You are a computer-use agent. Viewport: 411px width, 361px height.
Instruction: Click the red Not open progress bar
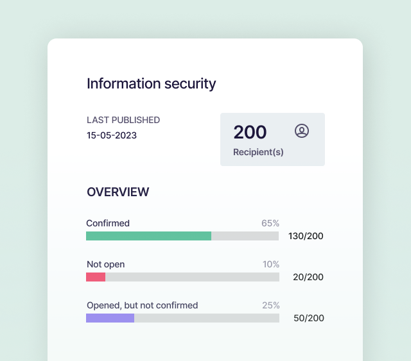point(96,277)
